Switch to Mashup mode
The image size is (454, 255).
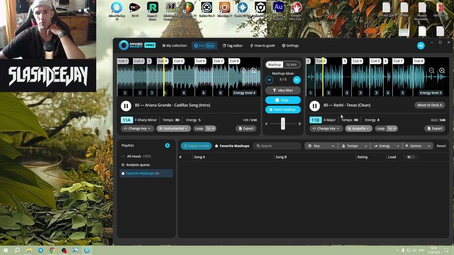[274, 64]
